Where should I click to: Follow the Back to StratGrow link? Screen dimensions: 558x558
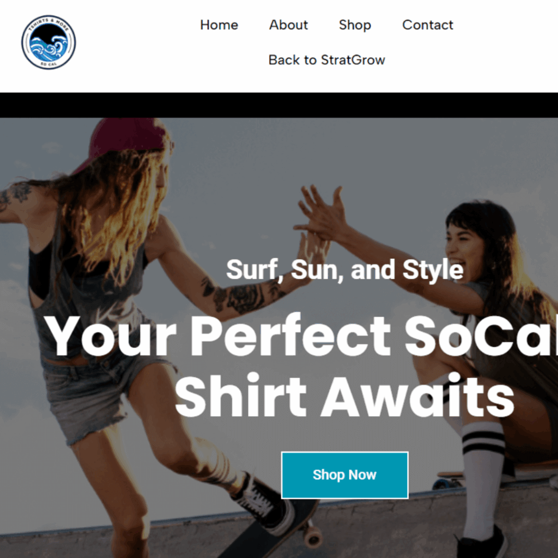tap(327, 60)
